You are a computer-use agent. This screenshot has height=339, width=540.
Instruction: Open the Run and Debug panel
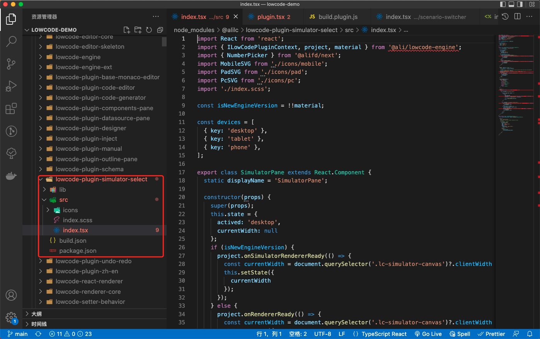(11, 86)
